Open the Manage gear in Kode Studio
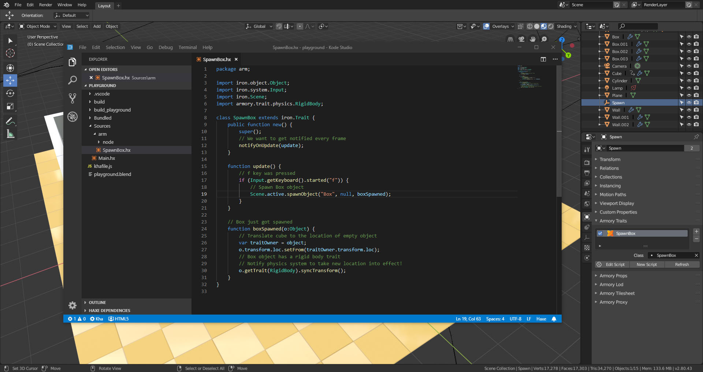This screenshot has width=703, height=372. point(72,305)
